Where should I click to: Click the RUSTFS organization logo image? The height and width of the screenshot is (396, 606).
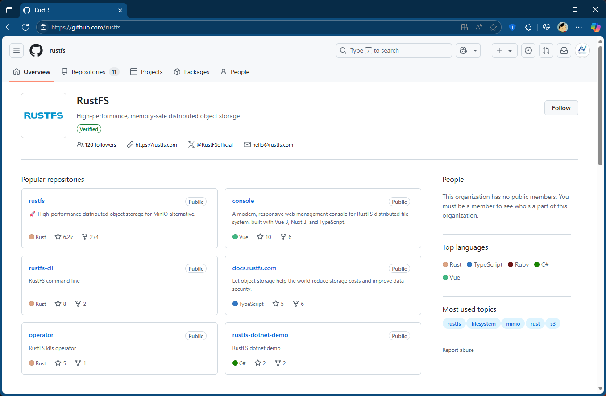point(44,115)
